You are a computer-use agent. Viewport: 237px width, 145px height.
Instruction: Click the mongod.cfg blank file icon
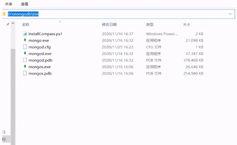(25, 47)
